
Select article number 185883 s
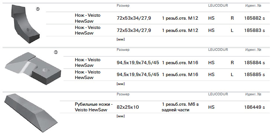(x=254, y=30)
